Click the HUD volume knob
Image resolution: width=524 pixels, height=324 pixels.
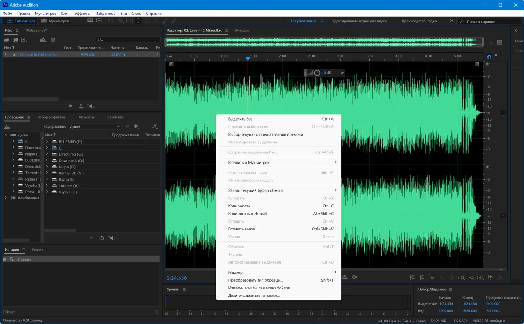(x=317, y=73)
